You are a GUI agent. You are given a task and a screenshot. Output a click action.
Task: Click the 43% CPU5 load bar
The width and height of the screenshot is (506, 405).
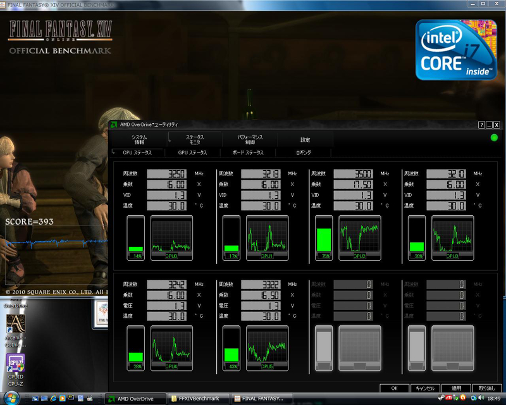pyautogui.click(x=231, y=348)
